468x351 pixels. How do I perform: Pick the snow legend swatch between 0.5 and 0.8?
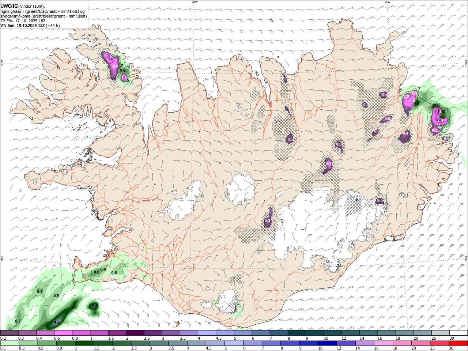63,333
